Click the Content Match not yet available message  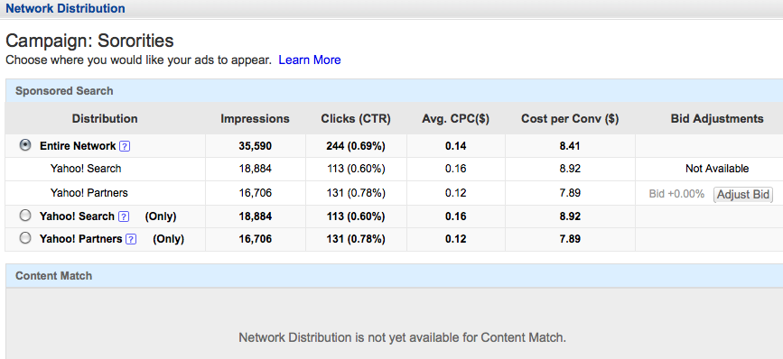pos(403,337)
